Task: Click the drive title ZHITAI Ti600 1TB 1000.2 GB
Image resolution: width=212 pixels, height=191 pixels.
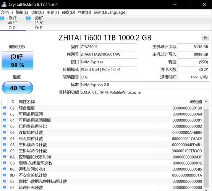Action: pyautogui.click(x=105, y=37)
